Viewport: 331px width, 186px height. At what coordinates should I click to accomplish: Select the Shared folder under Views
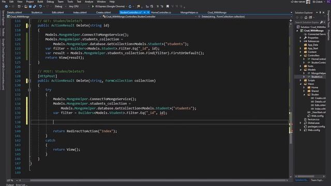pos(313,91)
